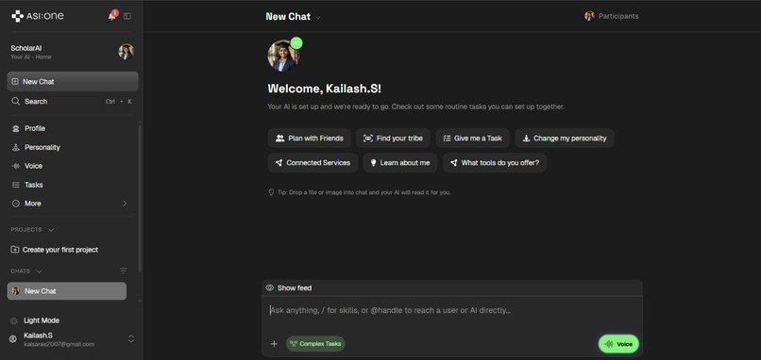Click the large welcome profile picture
This screenshot has height=360, width=761.
click(x=282, y=57)
